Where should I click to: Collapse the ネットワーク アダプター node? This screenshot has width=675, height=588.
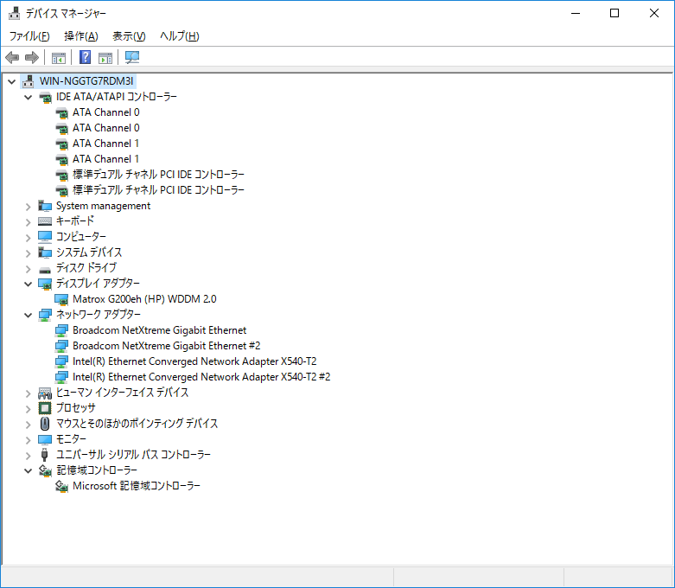pyautogui.click(x=28, y=315)
